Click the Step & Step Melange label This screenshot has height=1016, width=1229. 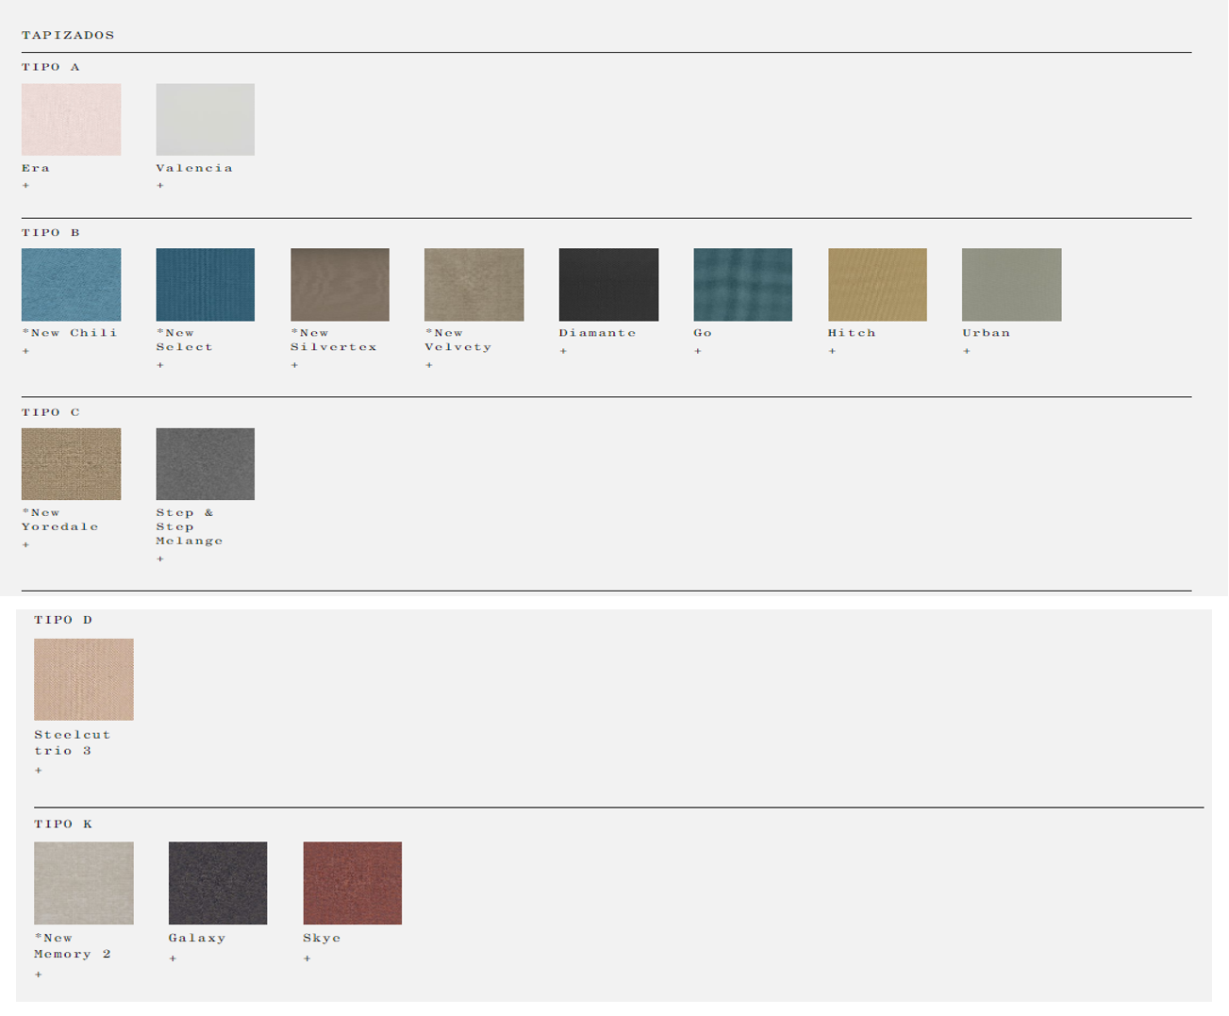click(190, 527)
